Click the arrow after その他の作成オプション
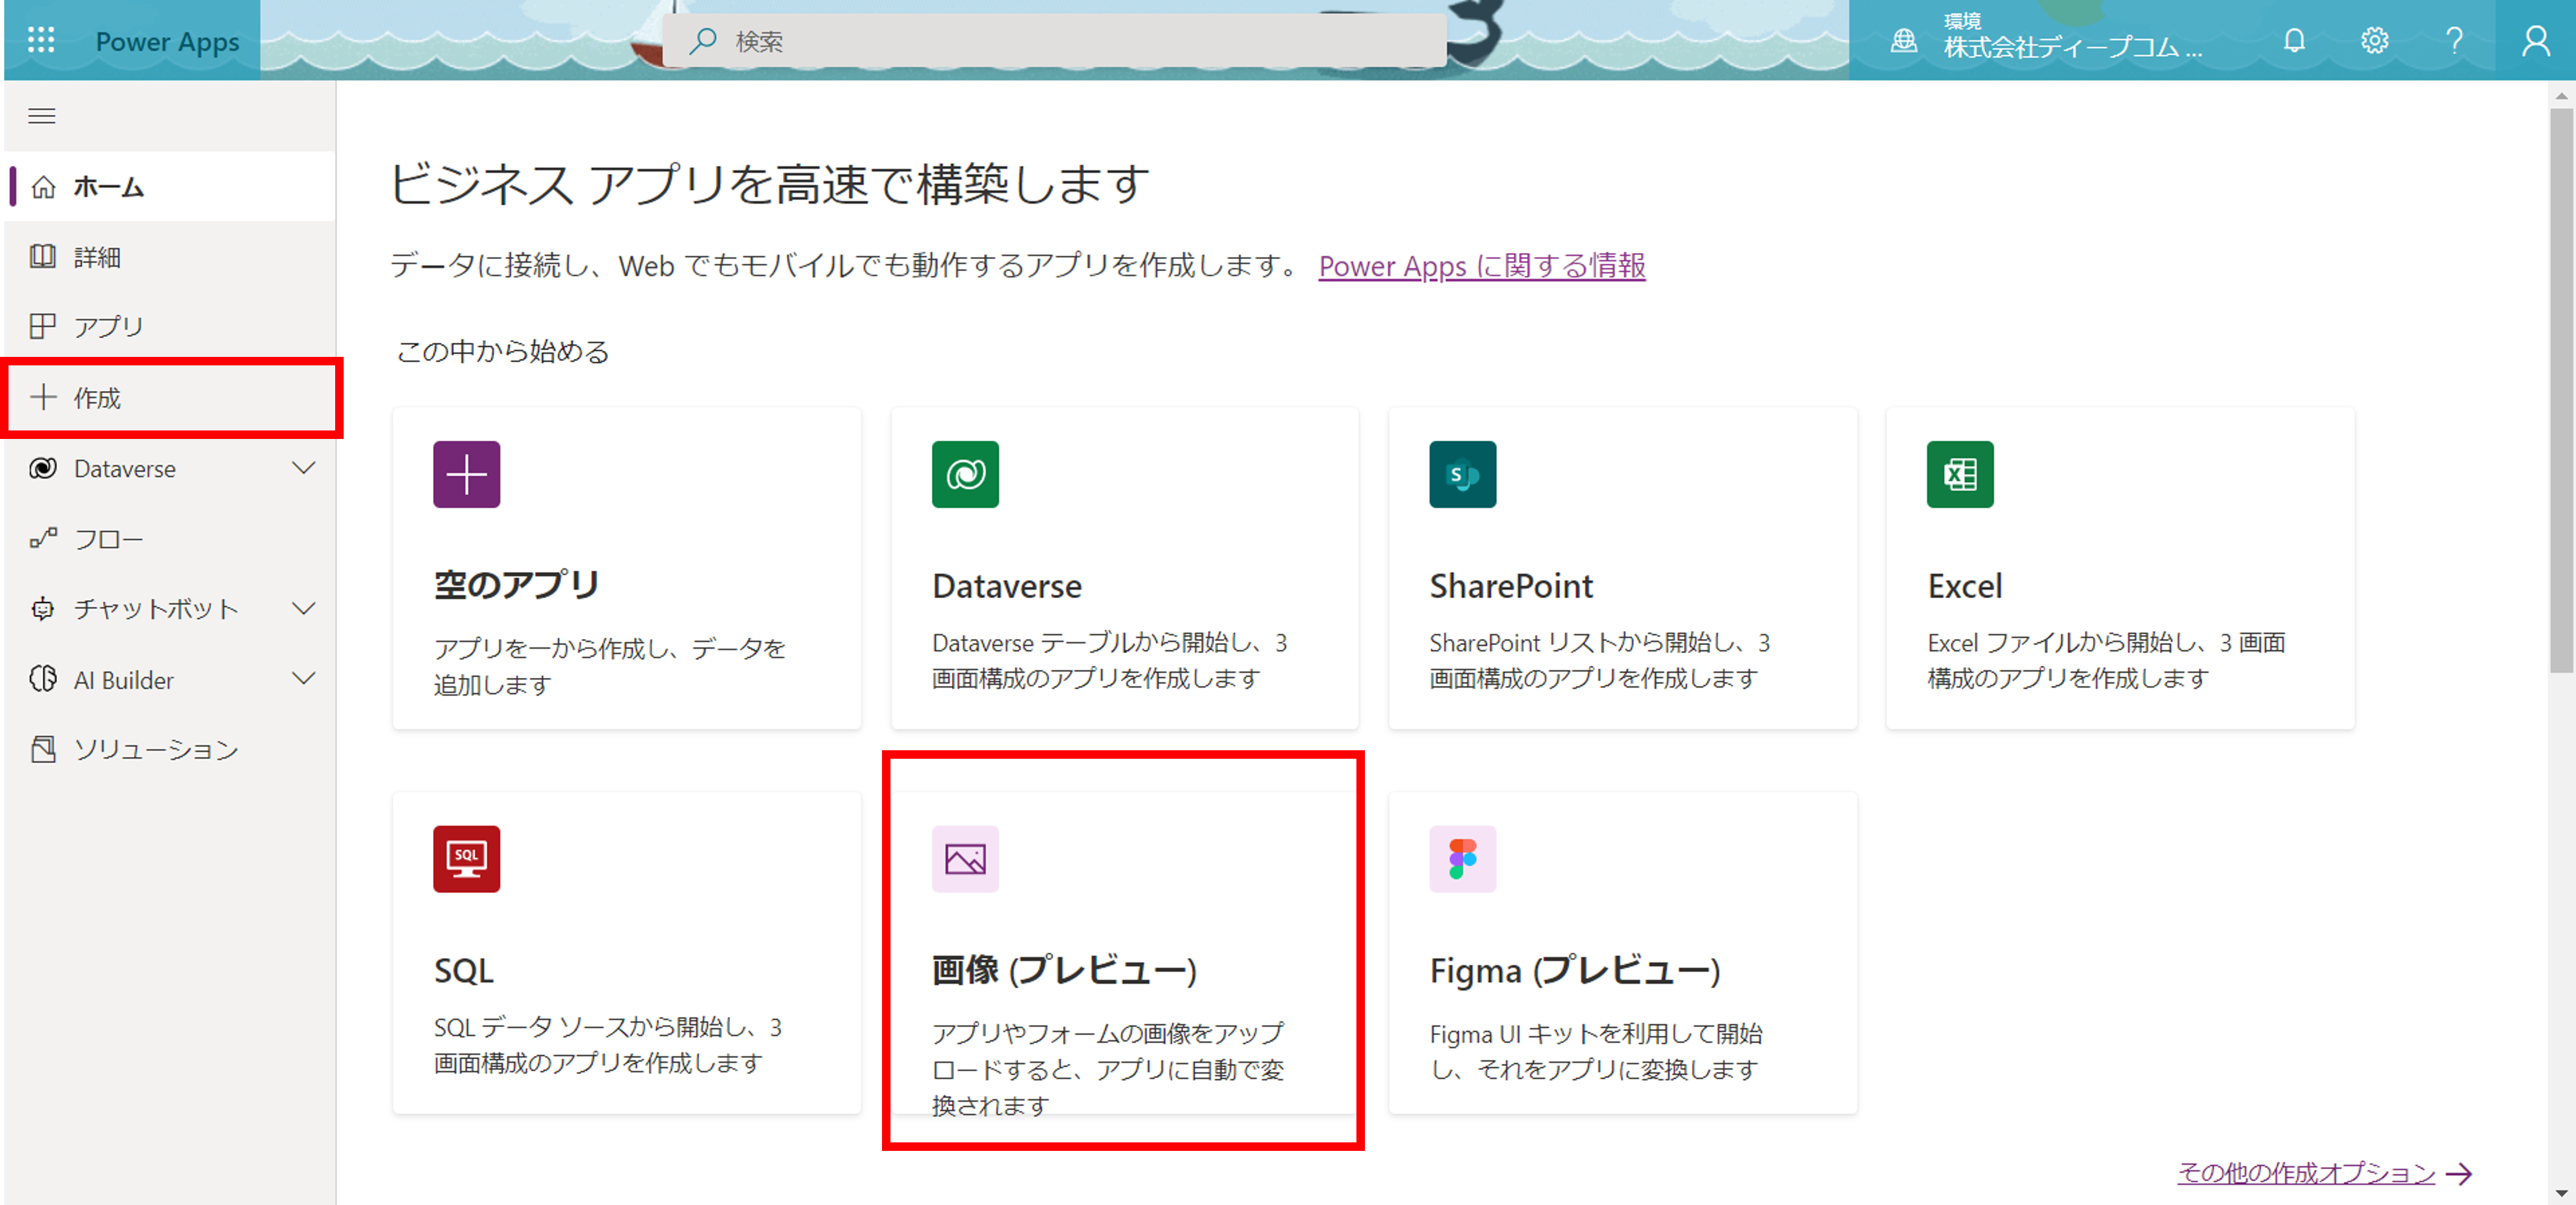 click(2459, 1174)
